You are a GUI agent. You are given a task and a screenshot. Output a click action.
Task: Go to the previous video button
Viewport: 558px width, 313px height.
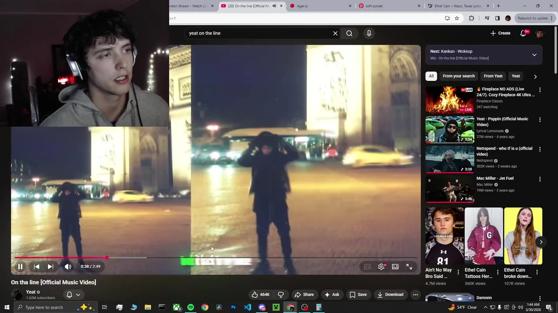point(37,266)
